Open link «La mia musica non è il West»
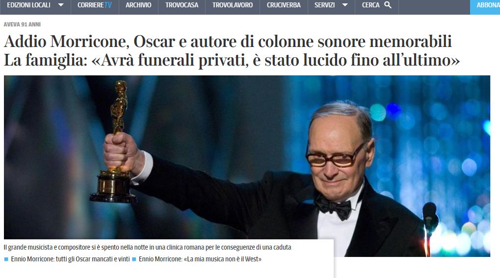The width and height of the screenshot is (500, 278). tap(200, 259)
